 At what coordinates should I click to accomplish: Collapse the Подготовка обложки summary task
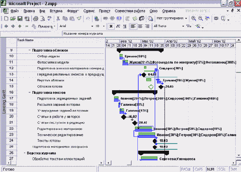coord(29,50)
